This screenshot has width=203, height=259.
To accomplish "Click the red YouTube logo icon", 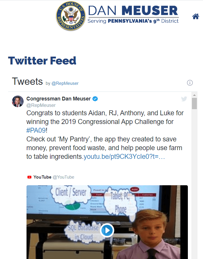I will pyautogui.click(x=29, y=177).
